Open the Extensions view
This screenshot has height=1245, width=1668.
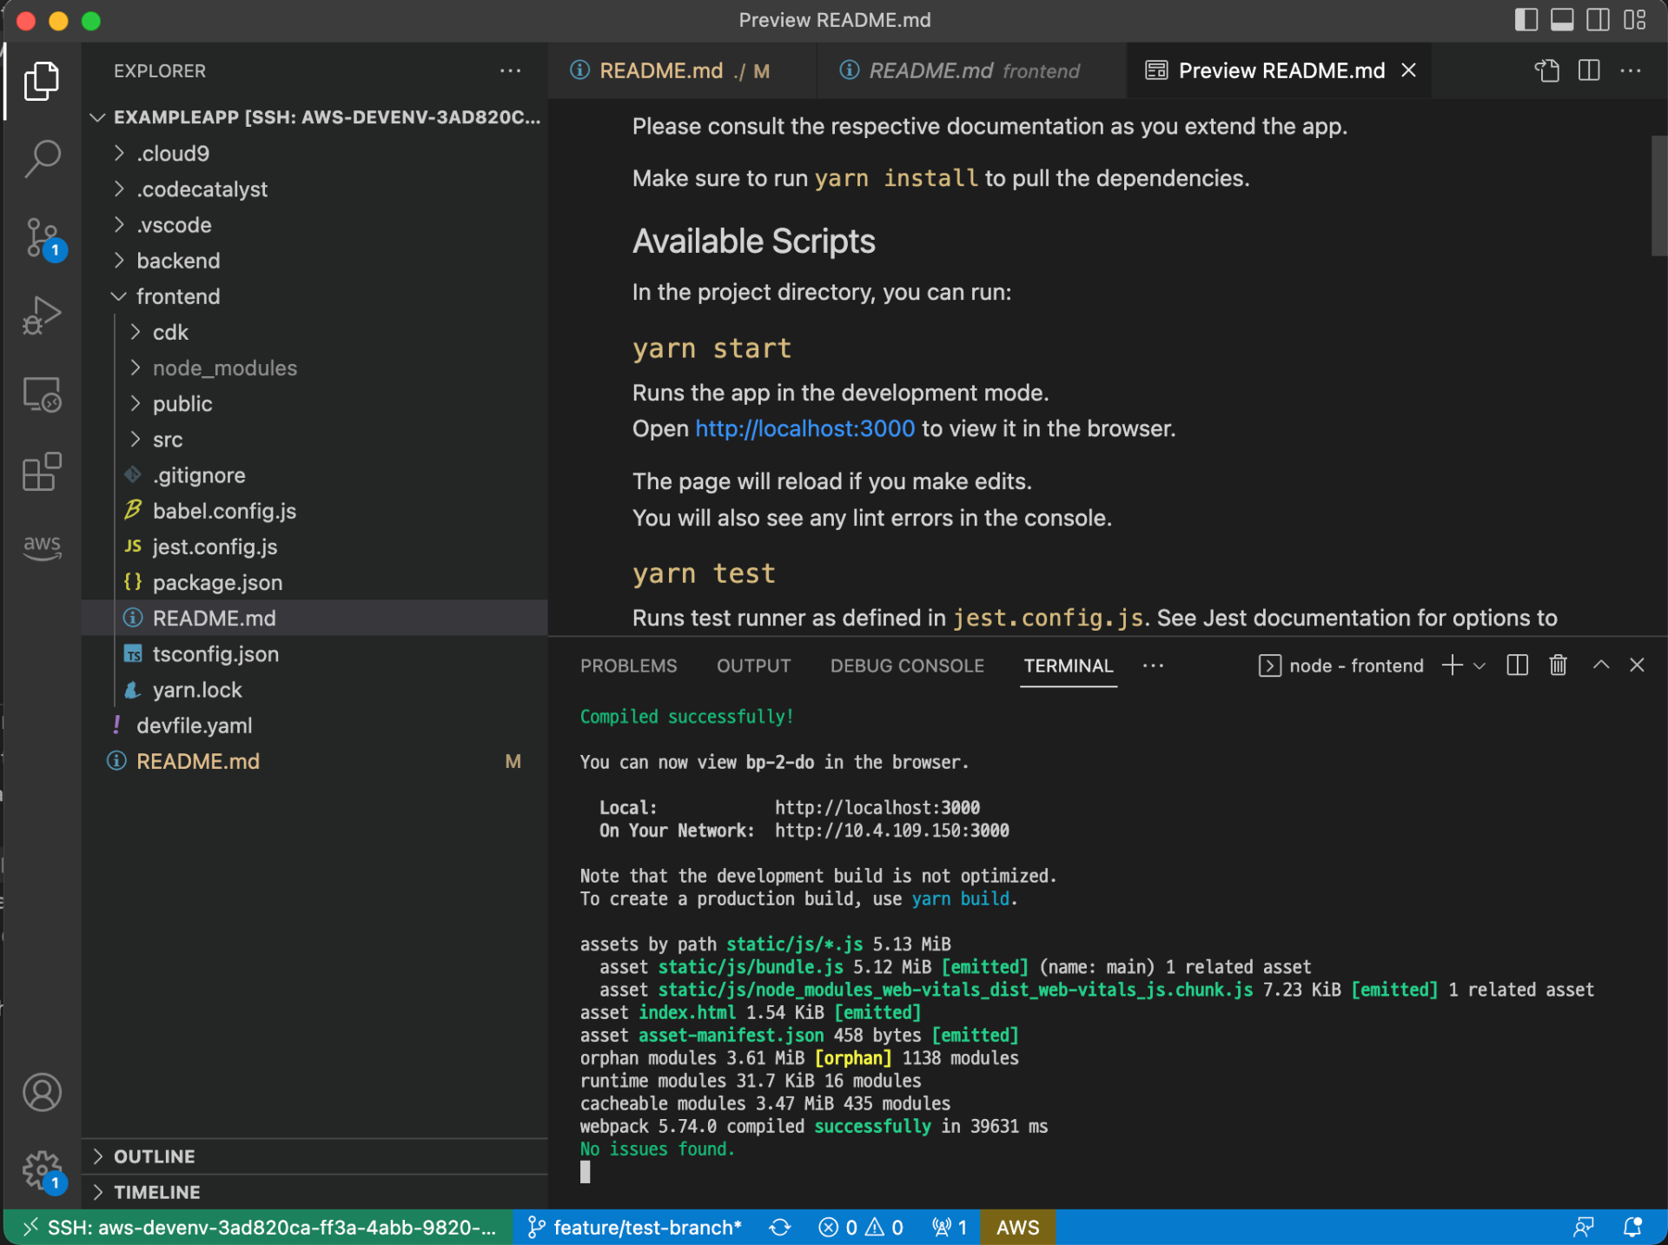coord(42,472)
